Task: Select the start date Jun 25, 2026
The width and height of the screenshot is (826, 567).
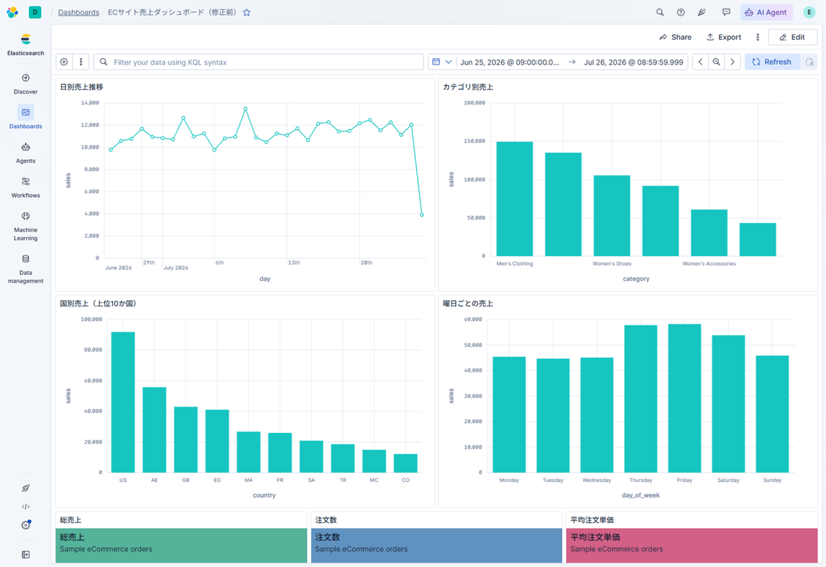Action: point(509,62)
